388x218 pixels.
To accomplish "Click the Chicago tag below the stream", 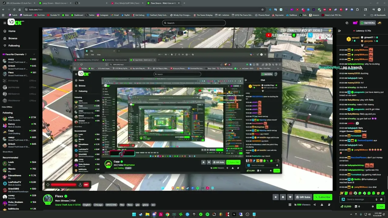I will tap(98, 205).
